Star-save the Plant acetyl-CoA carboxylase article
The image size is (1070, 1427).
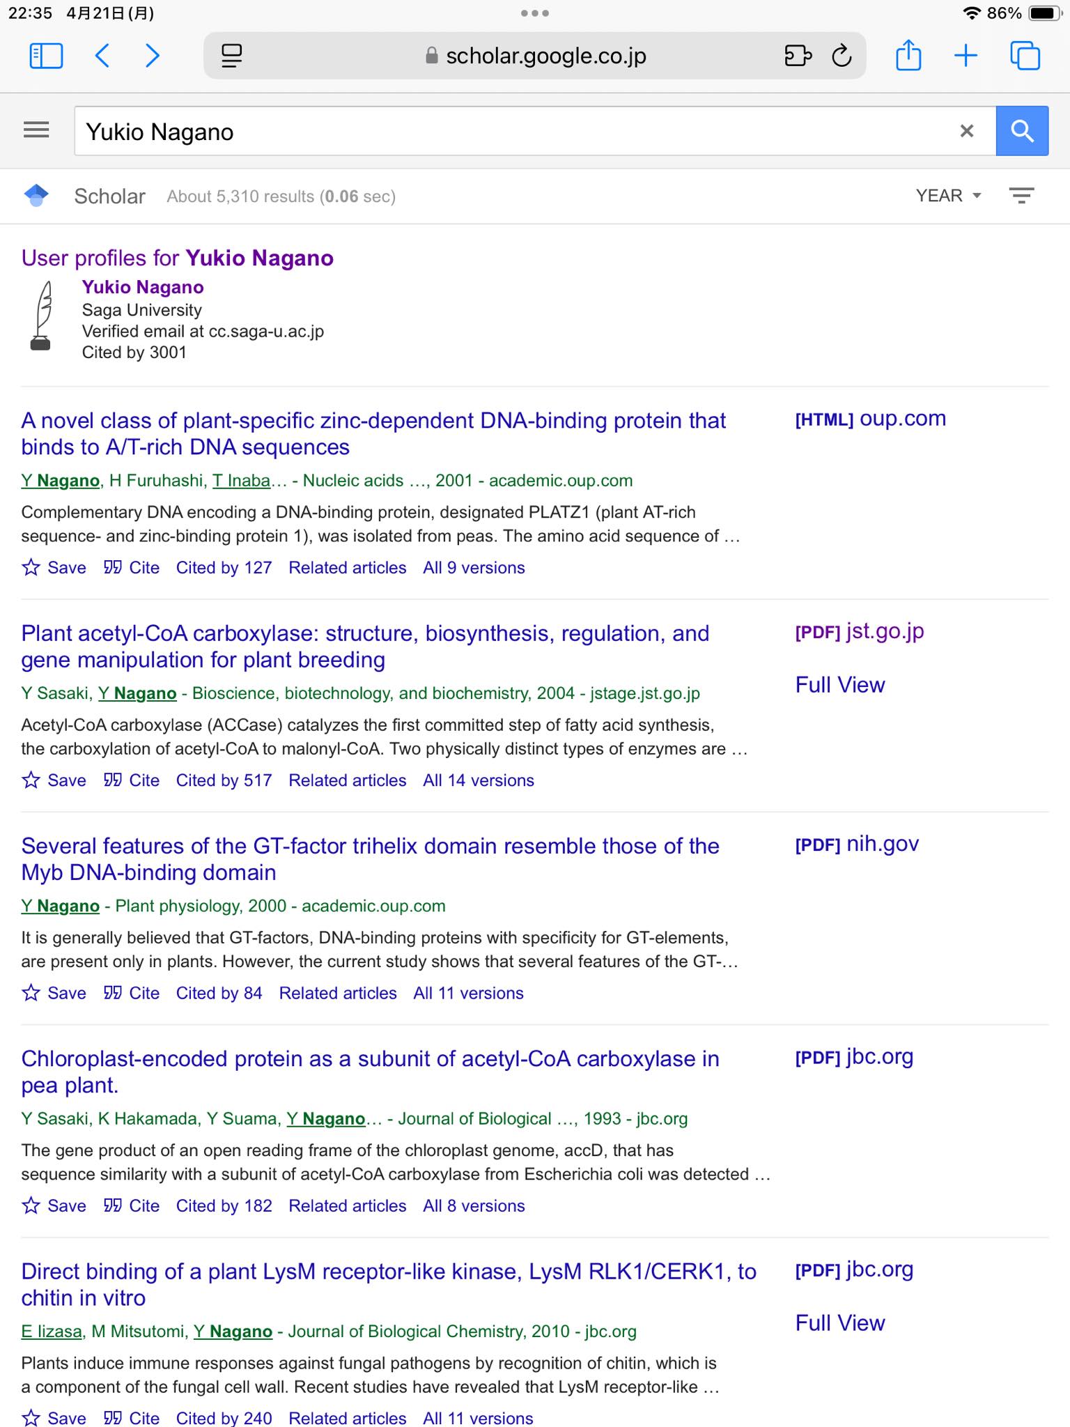pos(54,780)
